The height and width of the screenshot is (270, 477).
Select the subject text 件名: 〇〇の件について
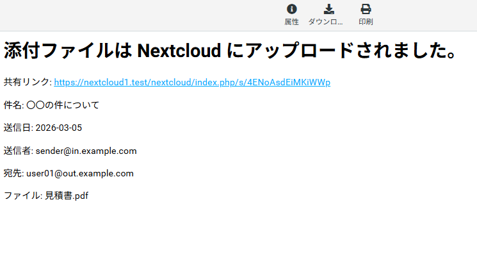click(x=51, y=105)
